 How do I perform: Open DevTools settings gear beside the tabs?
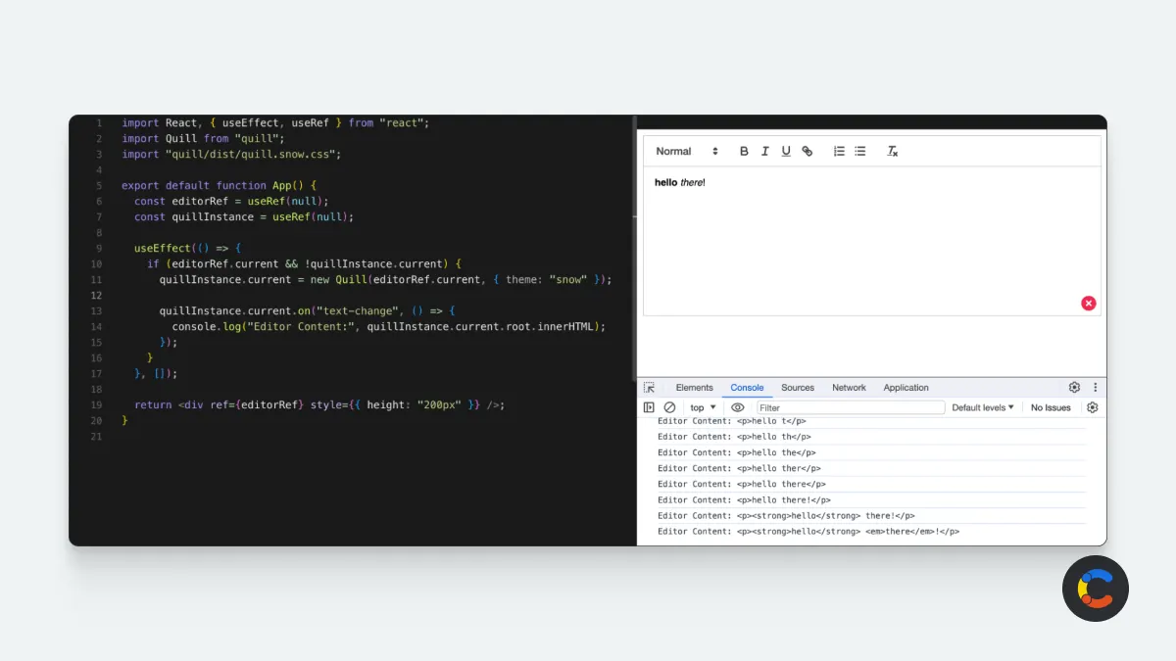[x=1074, y=388]
